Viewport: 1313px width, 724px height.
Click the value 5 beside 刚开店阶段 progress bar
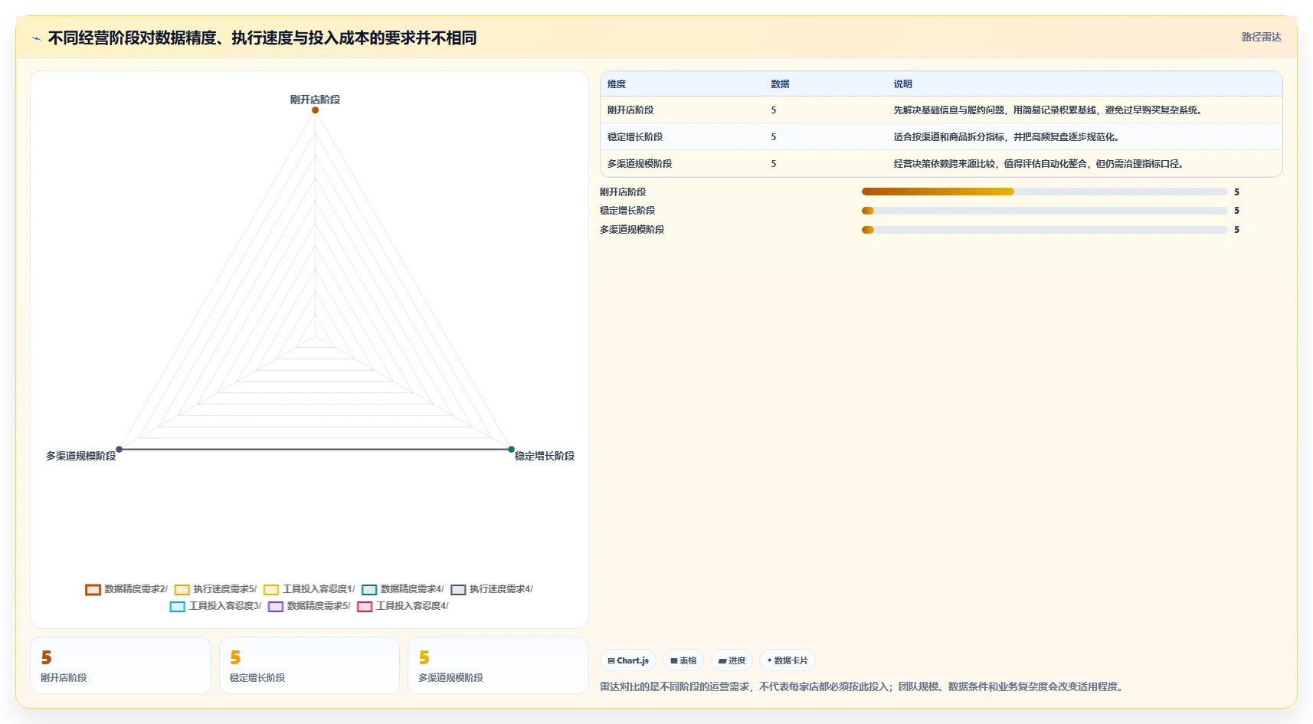click(1236, 192)
